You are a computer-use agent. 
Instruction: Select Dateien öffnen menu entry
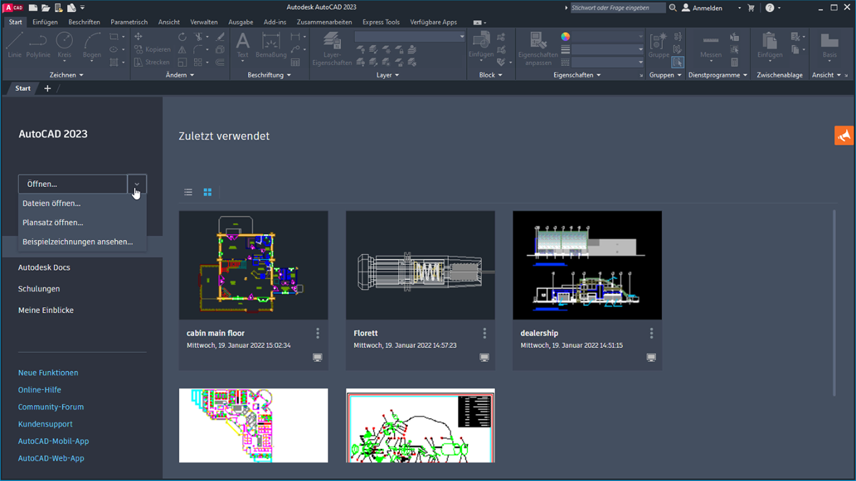pyautogui.click(x=51, y=203)
